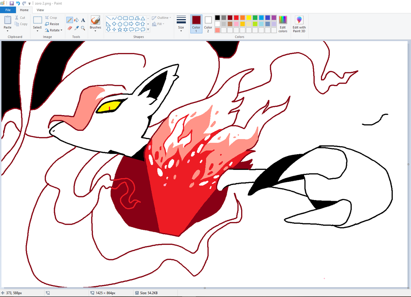Select the Eraser tool
The image size is (411, 297).
coord(70,28)
